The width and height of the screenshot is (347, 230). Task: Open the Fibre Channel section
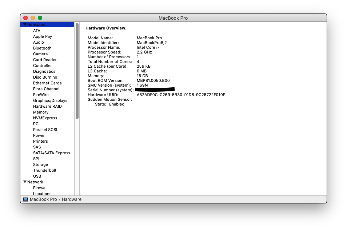pos(46,89)
